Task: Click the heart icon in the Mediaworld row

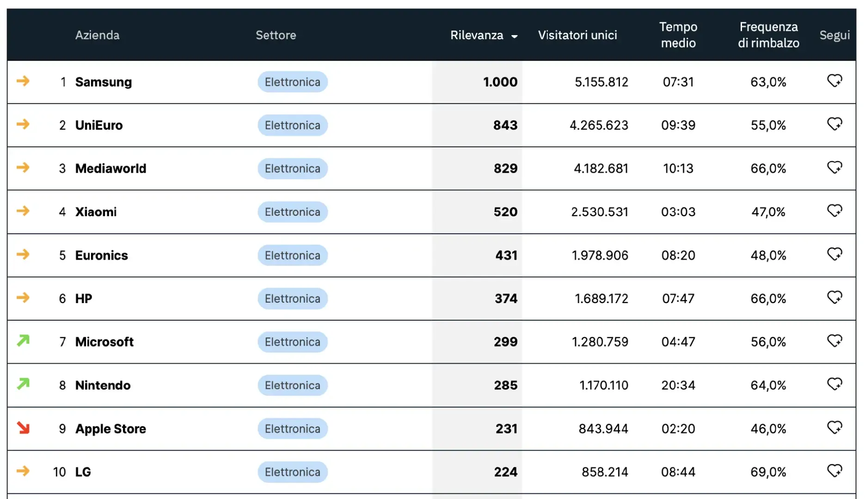Action: (834, 167)
